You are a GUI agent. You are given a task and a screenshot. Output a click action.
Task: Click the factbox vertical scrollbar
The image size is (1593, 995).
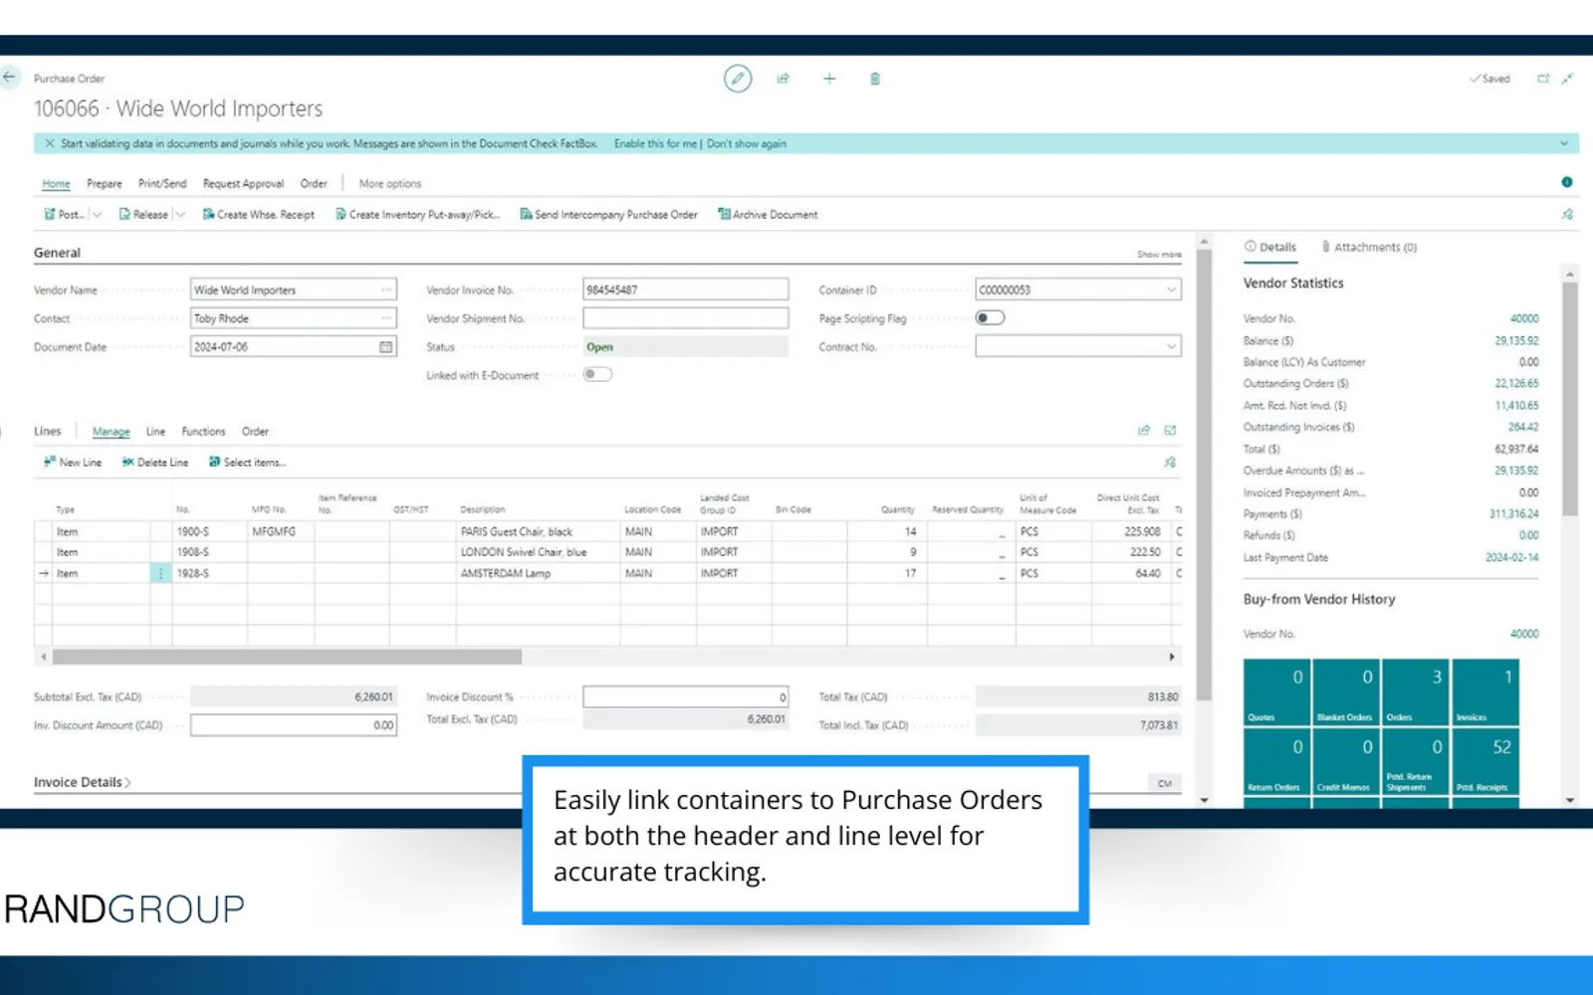pyautogui.click(x=1570, y=398)
